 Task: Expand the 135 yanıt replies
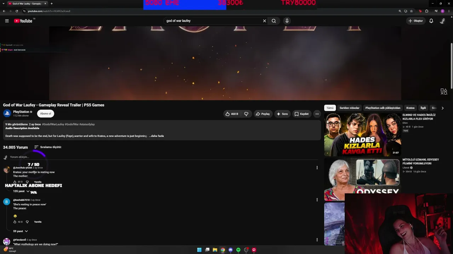click(x=21, y=191)
